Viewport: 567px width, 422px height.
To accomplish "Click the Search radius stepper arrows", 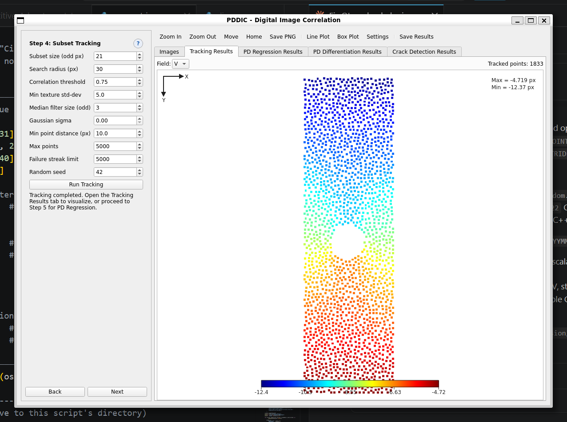I will pos(140,69).
